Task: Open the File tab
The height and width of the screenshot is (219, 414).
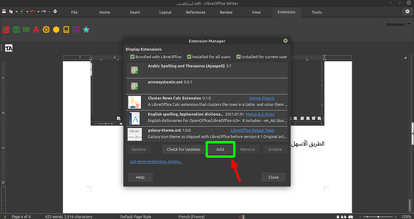Action: tap(74, 12)
